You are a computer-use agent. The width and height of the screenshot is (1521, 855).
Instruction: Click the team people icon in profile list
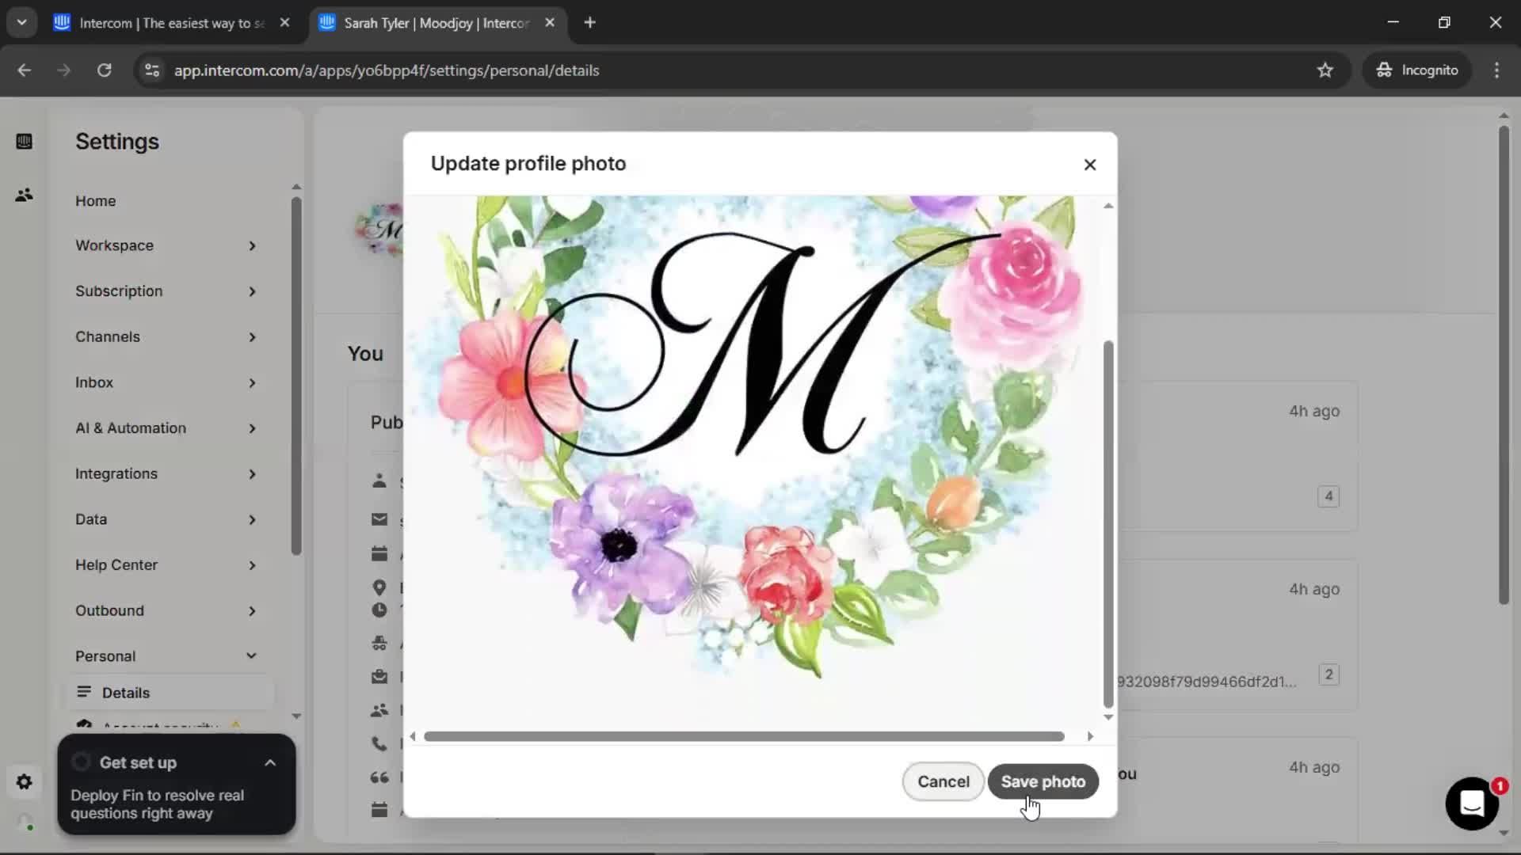pyautogui.click(x=379, y=710)
